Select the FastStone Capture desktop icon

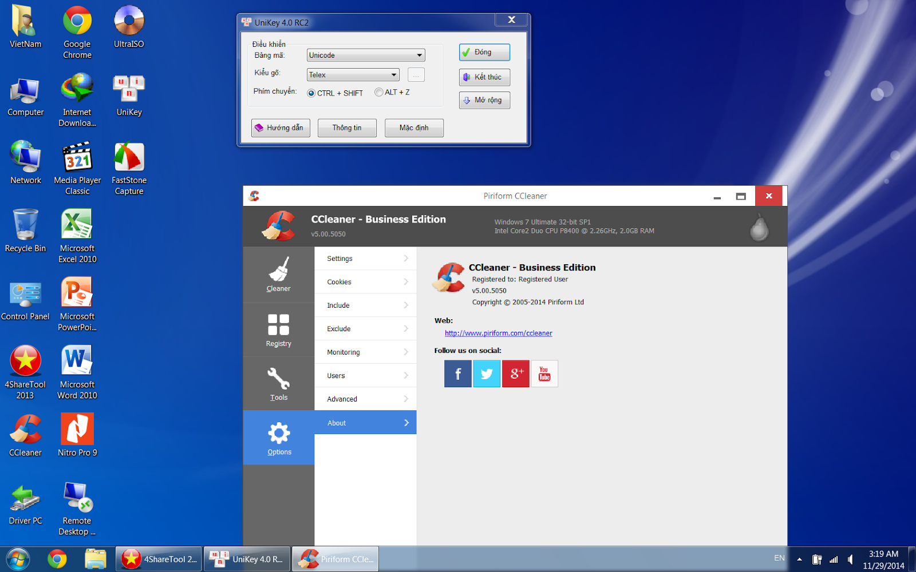tap(129, 168)
